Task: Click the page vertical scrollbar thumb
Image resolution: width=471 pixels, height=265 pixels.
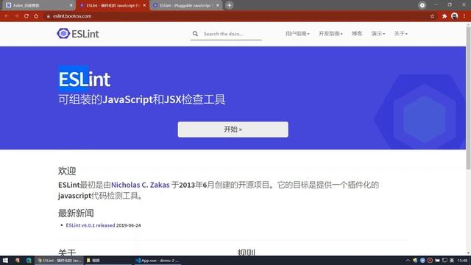Action: [468, 98]
